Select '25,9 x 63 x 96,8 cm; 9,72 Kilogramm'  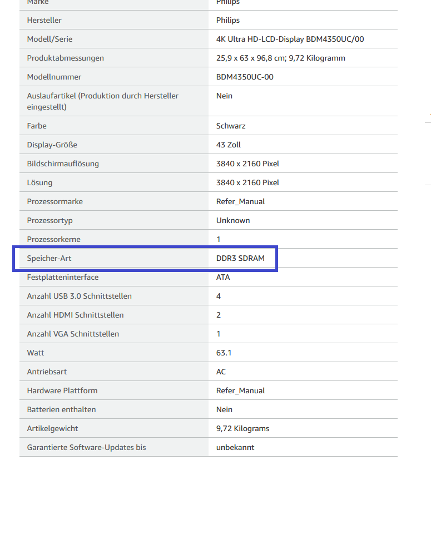coord(280,58)
